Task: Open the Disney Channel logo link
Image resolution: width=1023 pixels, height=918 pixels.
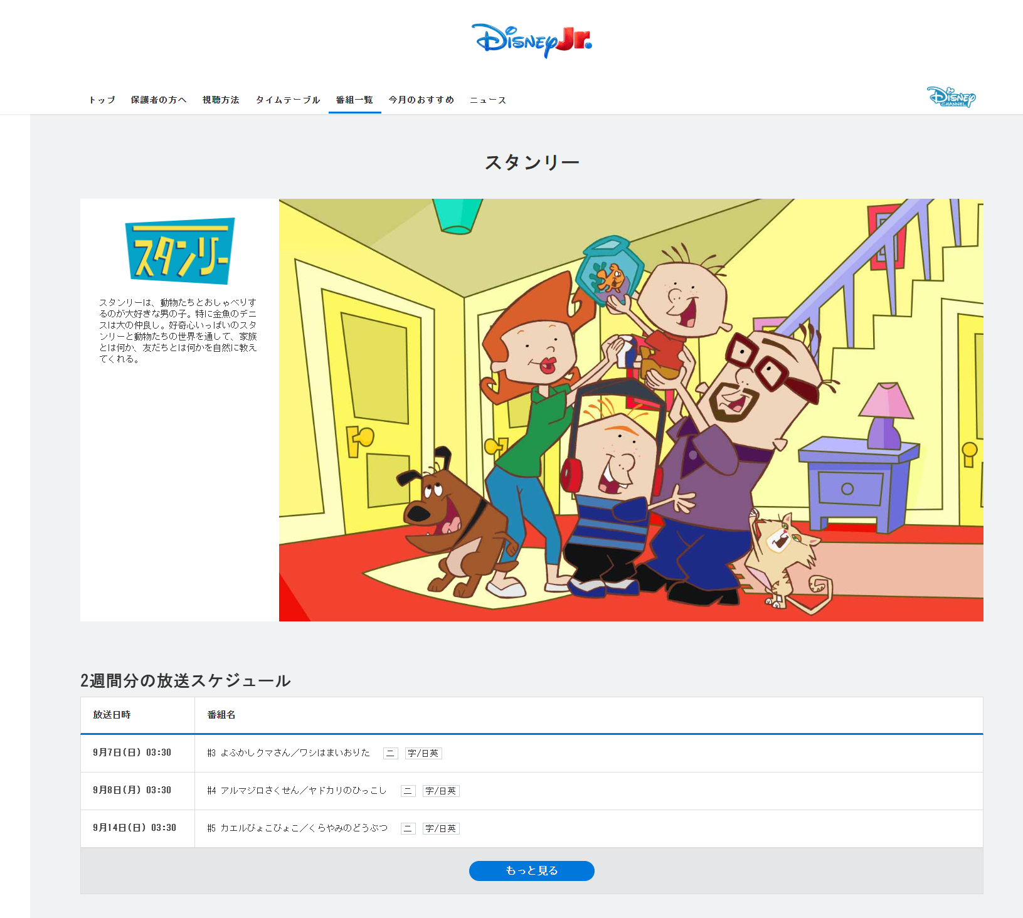Action: 951,97
